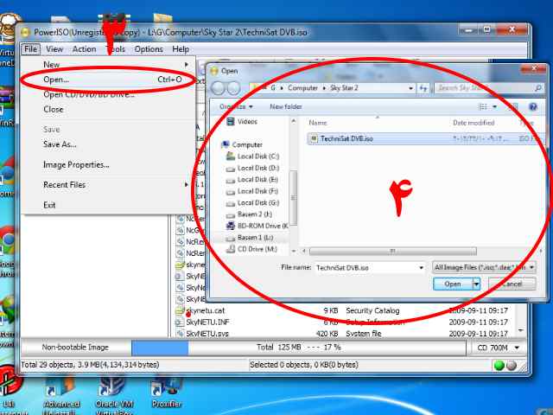Choose Close from the File menu
Viewport: 553px width, 415px height.
click(107, 110)
